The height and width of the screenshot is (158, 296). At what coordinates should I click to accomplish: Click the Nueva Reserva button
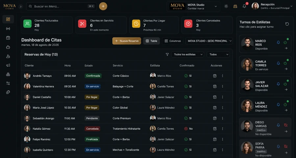(127, 41)
